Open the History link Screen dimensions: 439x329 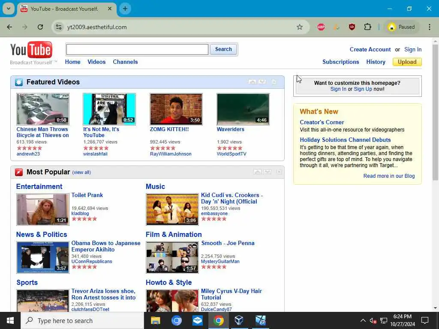tap(376, 62)
